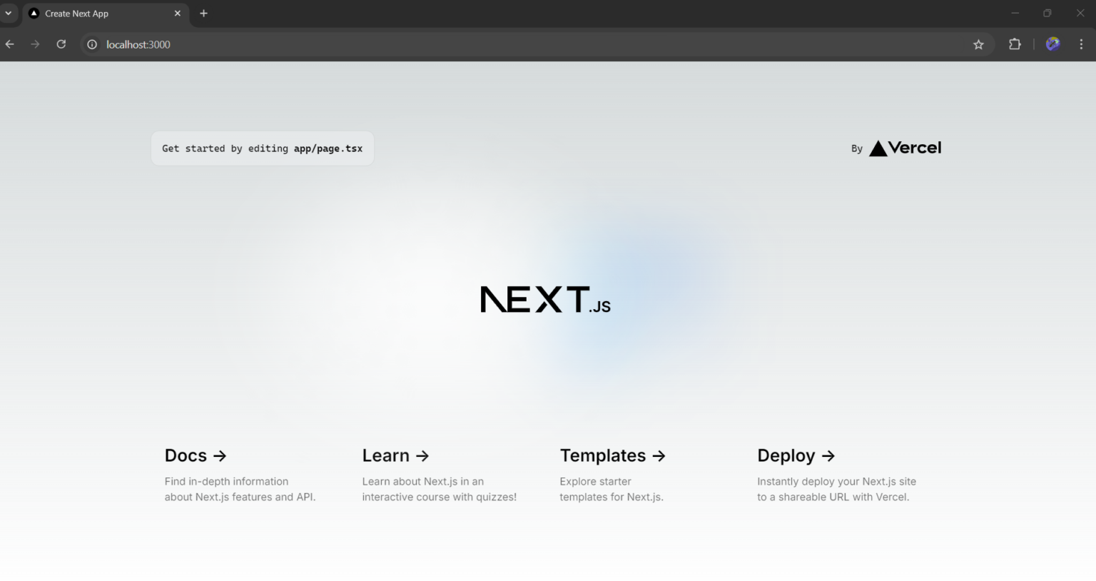Open a new browser tab
This screenshot has height=581, width=1096.
coord(203,13)
